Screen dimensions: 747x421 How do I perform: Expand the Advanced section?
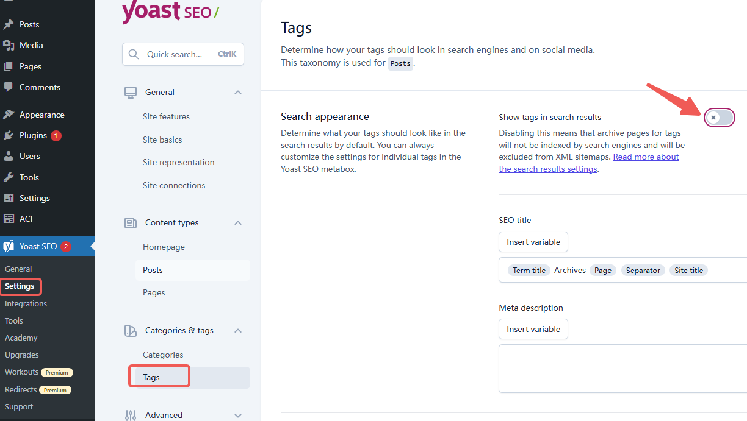point(237,415)
